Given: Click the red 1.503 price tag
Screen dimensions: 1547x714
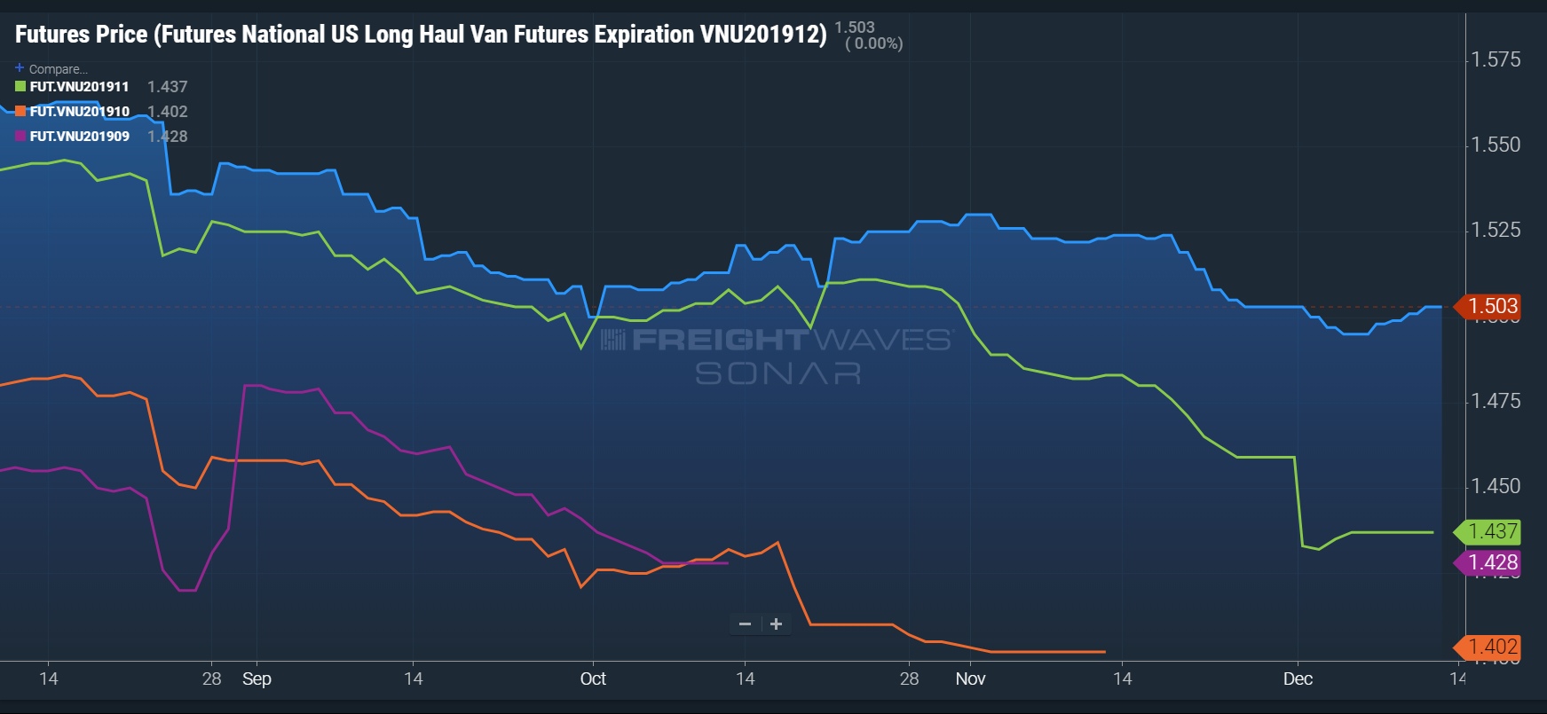Looking at the screenshot, I should 1492,307.
